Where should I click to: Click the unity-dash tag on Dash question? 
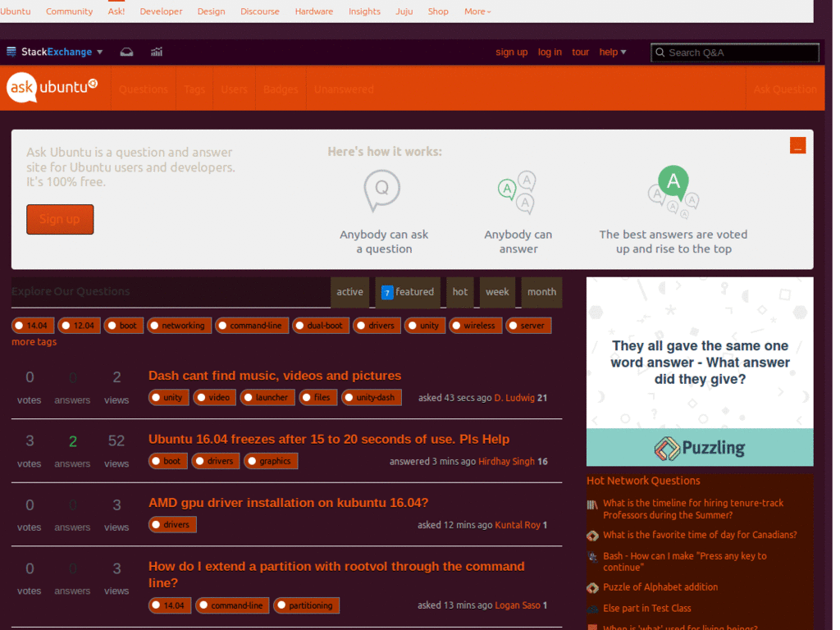[x=372, y=398]
